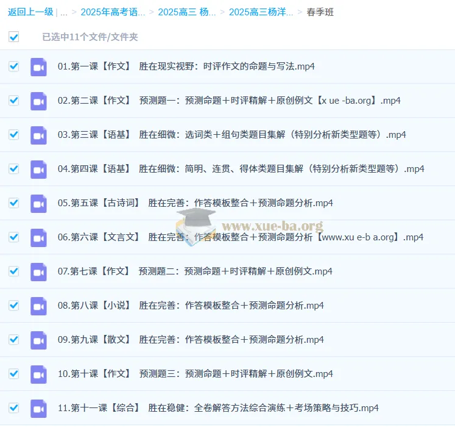
Task: Click video icon for 05.第五课 古诗词 file
Action: click(38, 203)
